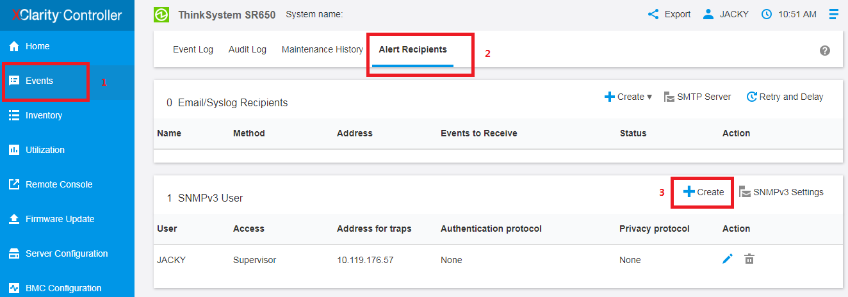The image size is (848, 297).
Task: Click the Server Configuration icon
Action: (14, 253)
